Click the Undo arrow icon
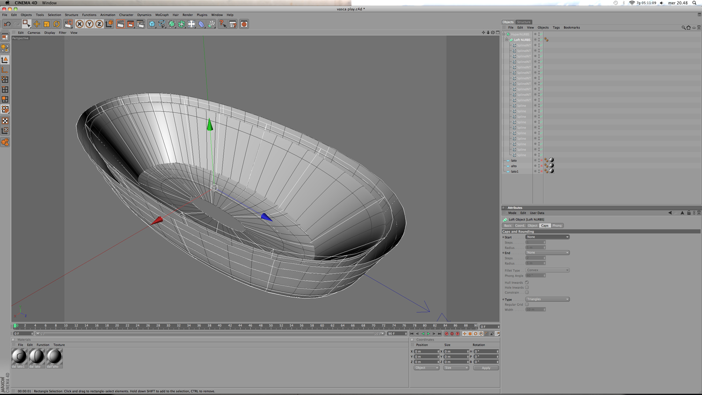Viewport: 702px width, 395px height. click(x=7, y=24)
